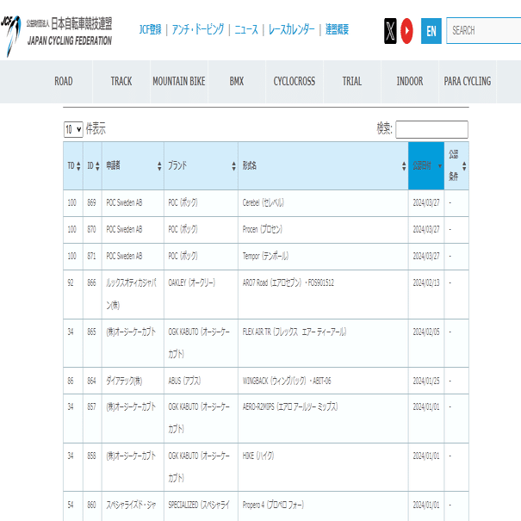Click the 検索 table filter field
Viewport: 521px width, 521px height.
[x=431, y=129]
